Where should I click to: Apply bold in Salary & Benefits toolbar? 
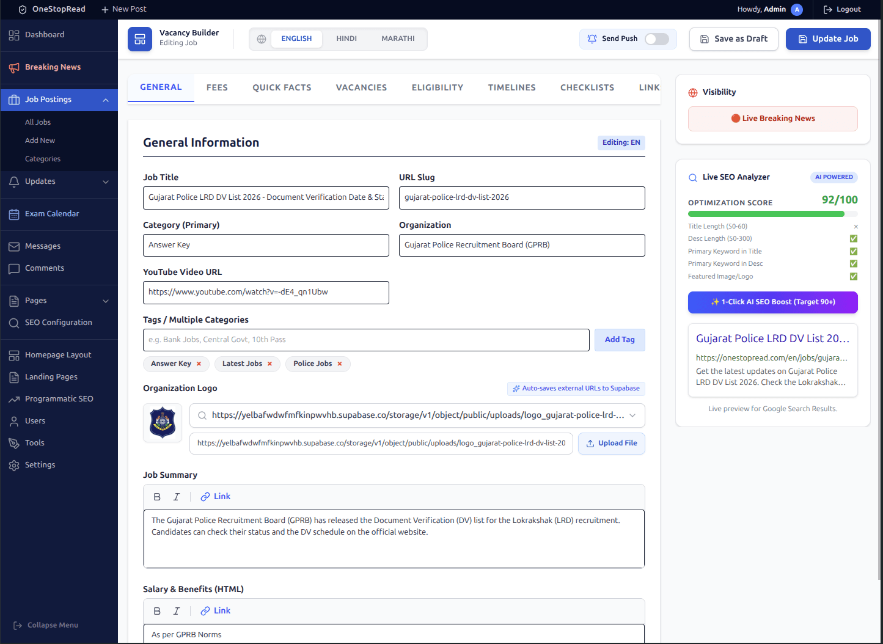(x=157, y=611)
